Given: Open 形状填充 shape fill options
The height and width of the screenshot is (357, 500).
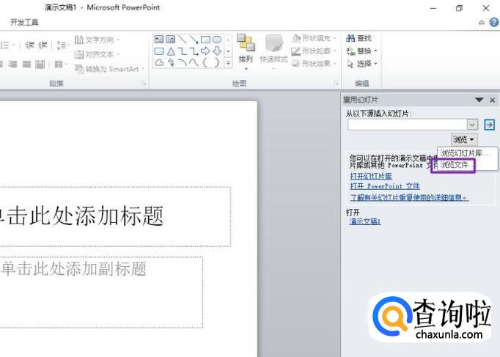Looking at the screenshot, I should [314, 38].
